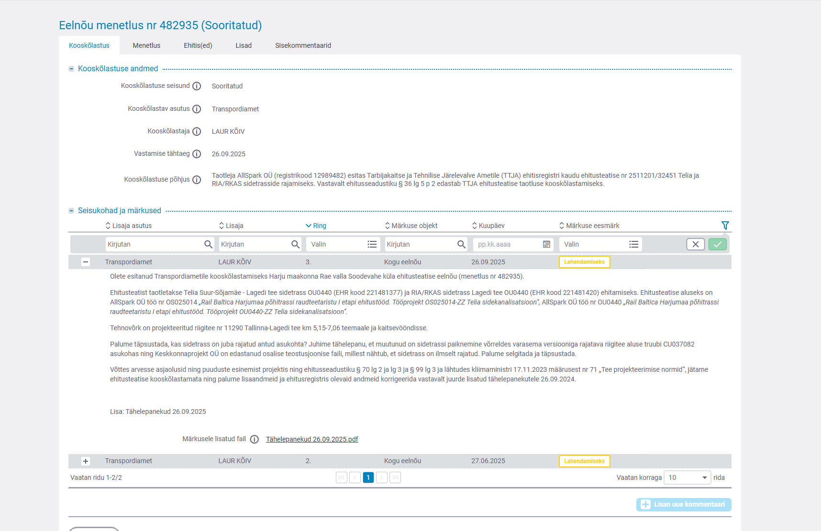The width and height of the screenshot is (821, 531).
Task: Open calendar picker in Kuupäev filter
Action: (546, 244)
